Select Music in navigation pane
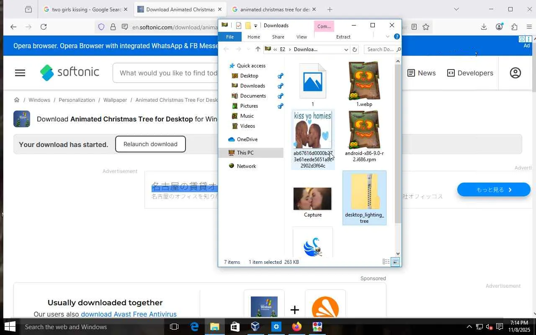The width and height of the screenshot is (536, 335). point(247,116)
